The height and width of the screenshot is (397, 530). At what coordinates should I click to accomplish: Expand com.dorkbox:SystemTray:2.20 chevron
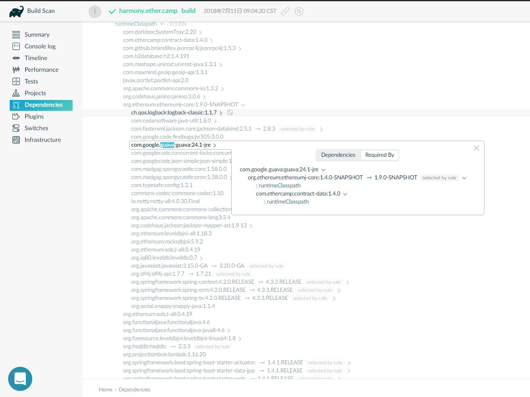pyautogui.click(x=201, y=32)
